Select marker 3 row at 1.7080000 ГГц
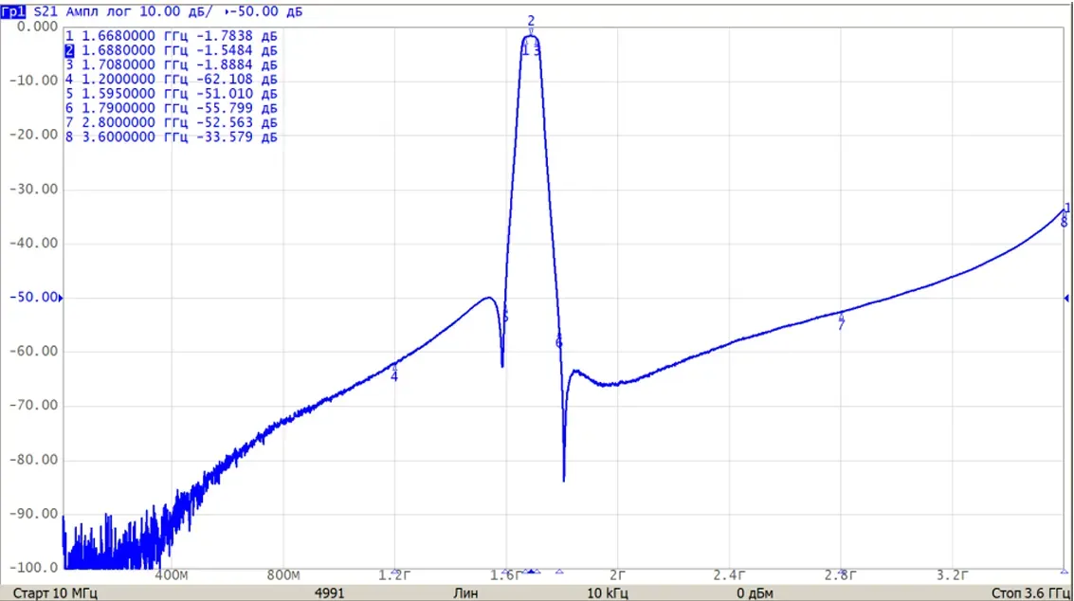The width and height of the screenshot is (1074, 601). [172, 64]
